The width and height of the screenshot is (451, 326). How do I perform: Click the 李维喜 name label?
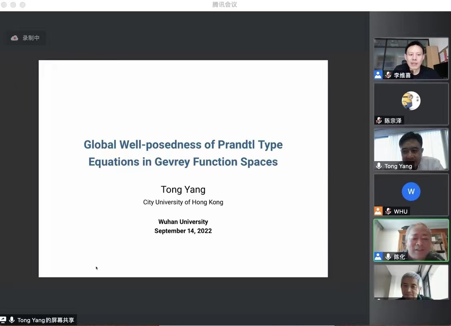coord(402,75)
